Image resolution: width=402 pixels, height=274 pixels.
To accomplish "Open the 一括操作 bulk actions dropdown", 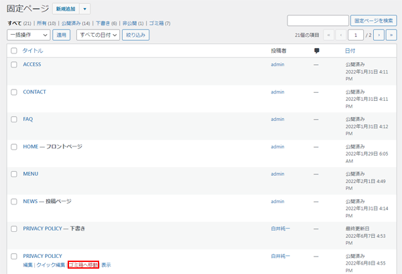I will click(28, 35).
